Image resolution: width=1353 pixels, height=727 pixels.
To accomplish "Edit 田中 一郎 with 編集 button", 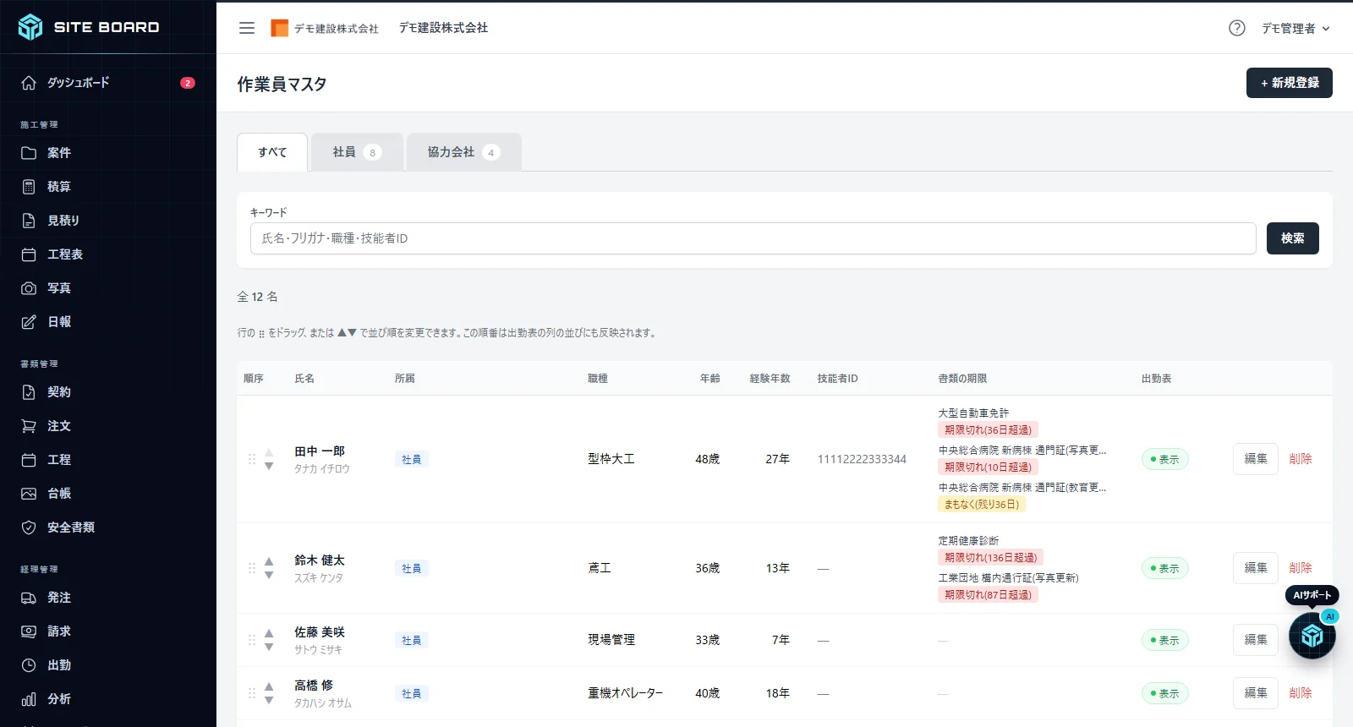I will [1256, 459].
